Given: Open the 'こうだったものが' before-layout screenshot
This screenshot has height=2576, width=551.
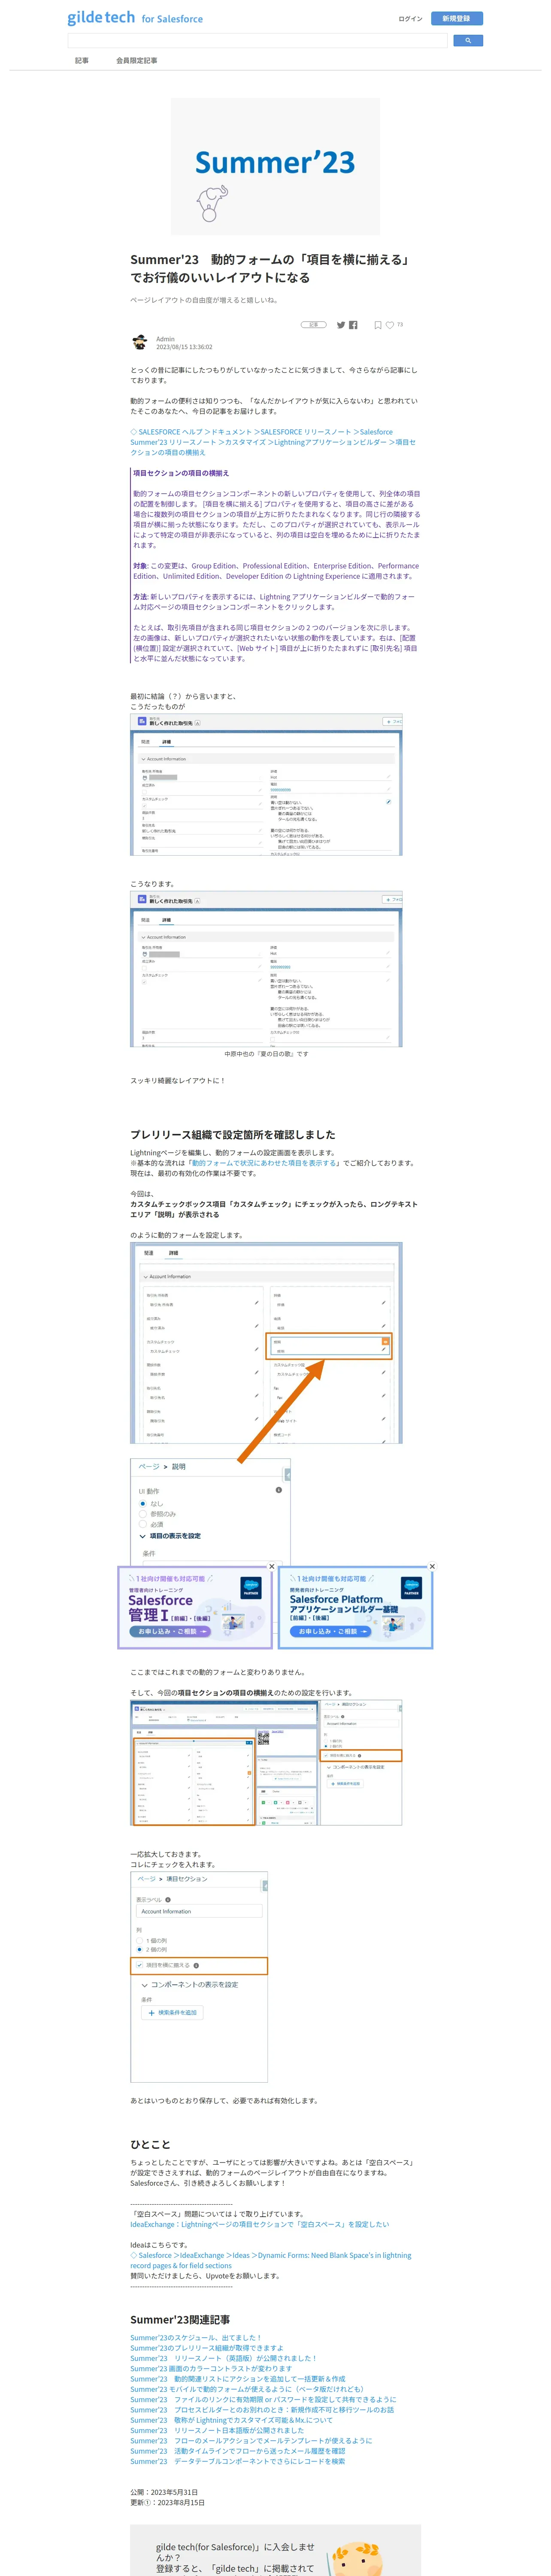Looking at the screenshot, I should pyautogui.click(x=266, y=785).
